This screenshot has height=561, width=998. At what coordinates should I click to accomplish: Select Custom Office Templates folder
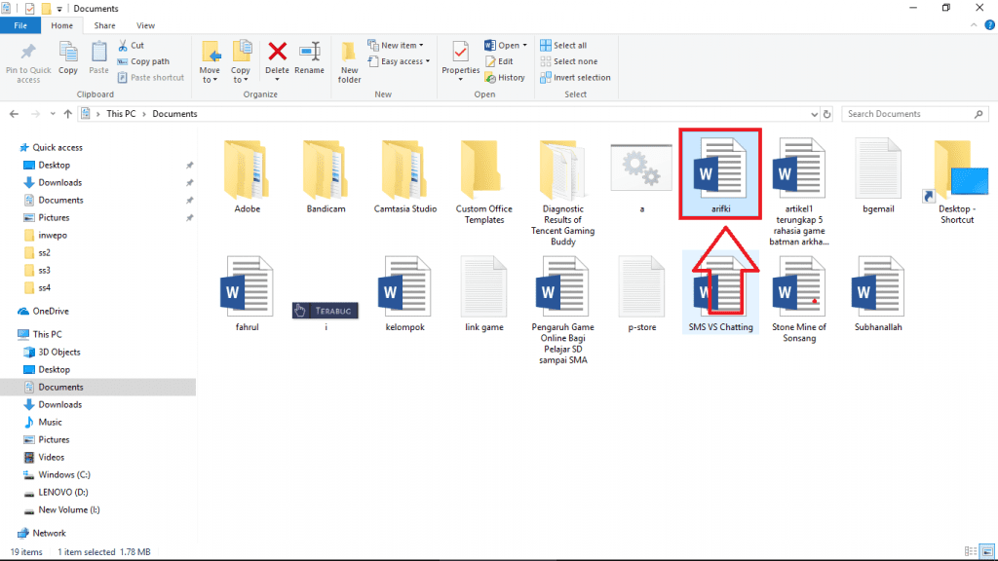(x=483, y=181)
